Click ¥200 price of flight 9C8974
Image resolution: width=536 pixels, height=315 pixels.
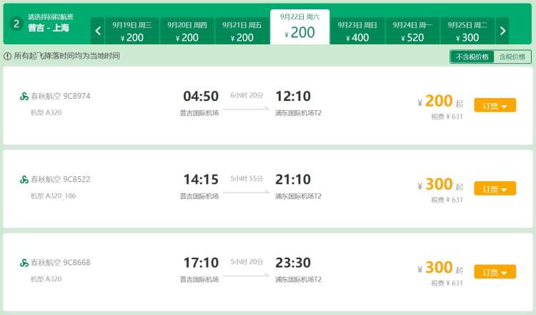[440, 102]
